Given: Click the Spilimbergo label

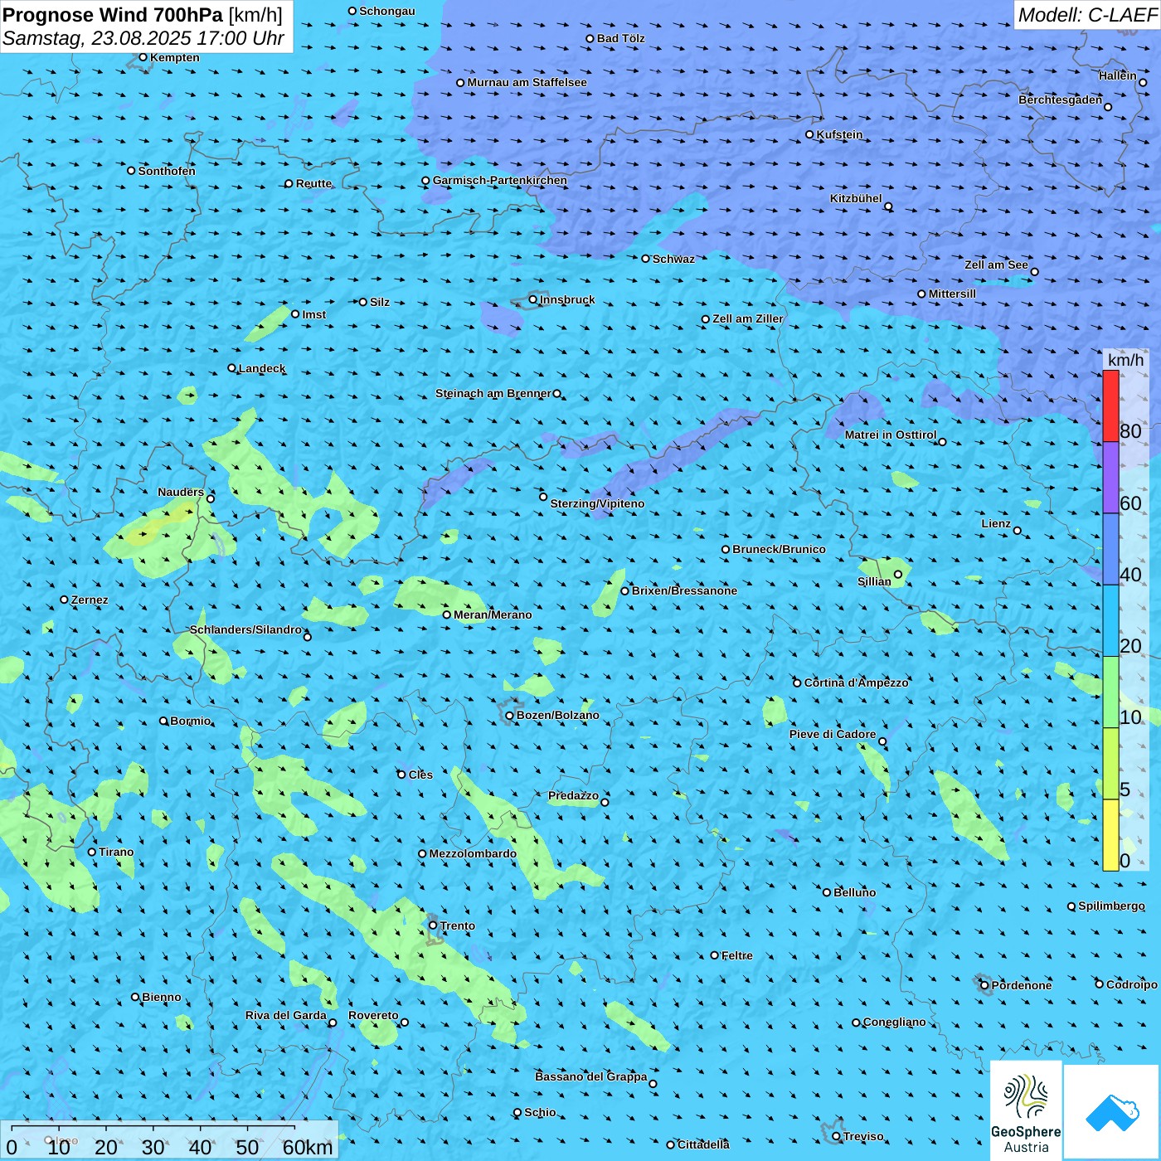Looking at the screenshot, I should coord(1111,906).
